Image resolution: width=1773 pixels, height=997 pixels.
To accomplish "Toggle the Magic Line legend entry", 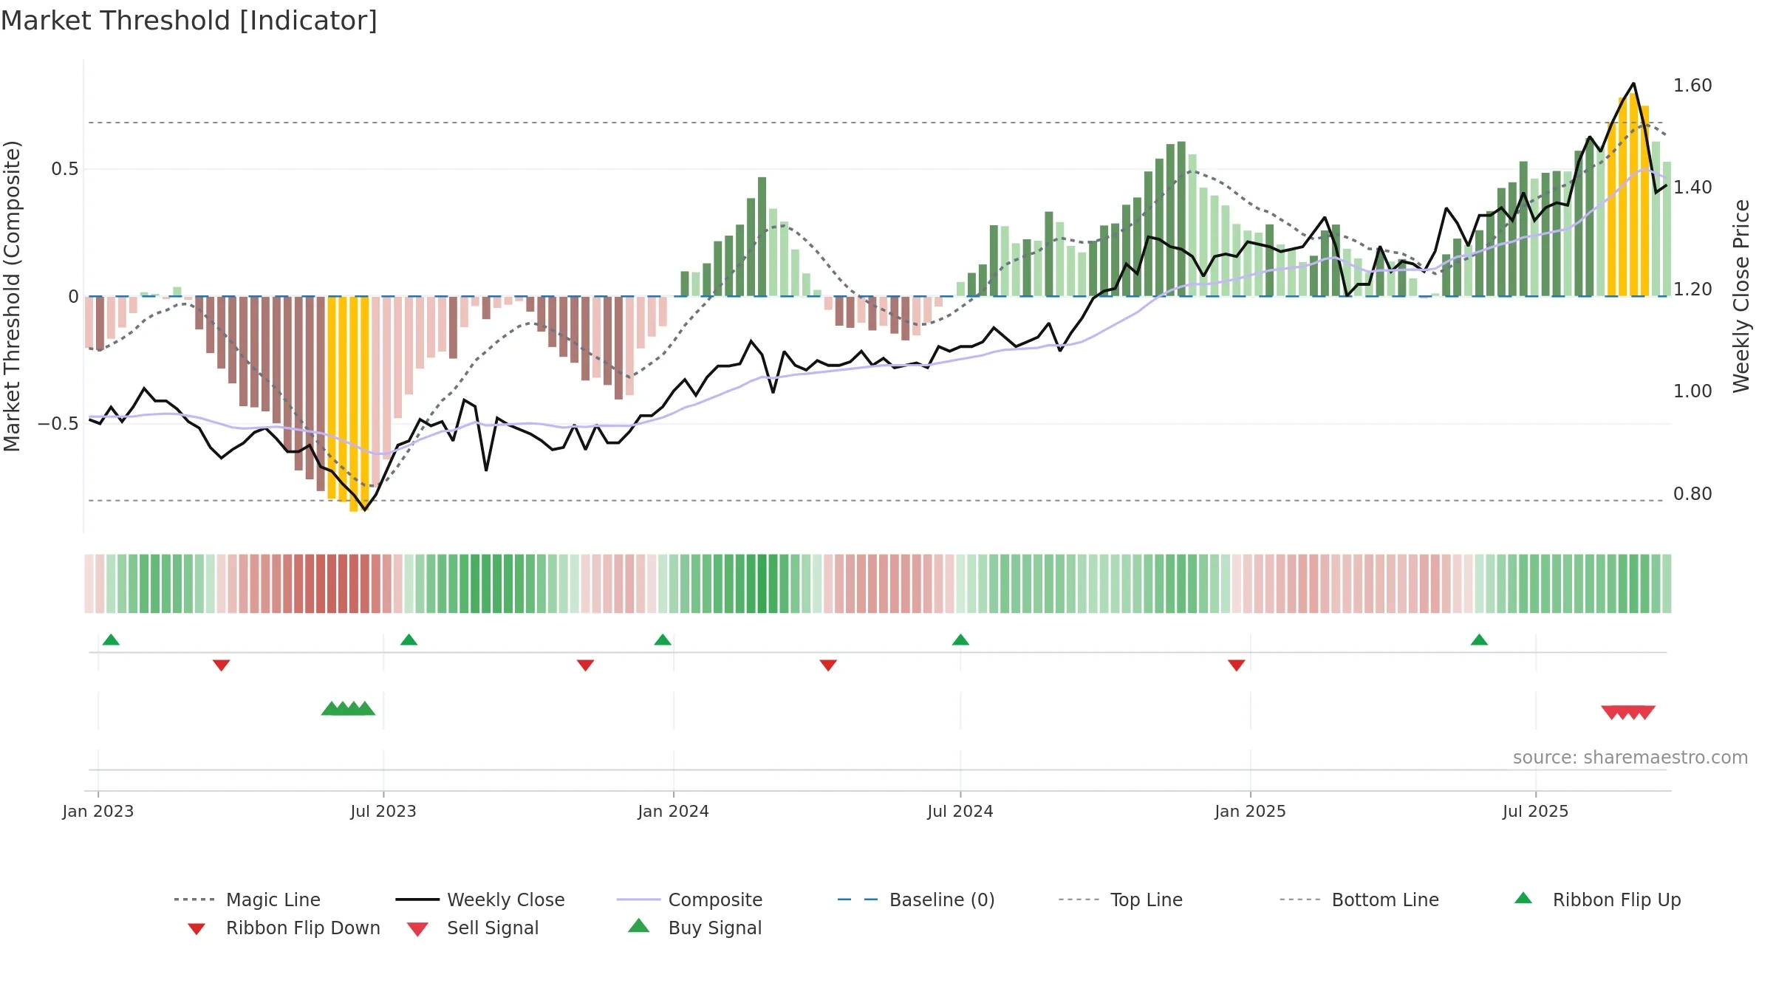I will pyautogui.click(x=247, y=900).
